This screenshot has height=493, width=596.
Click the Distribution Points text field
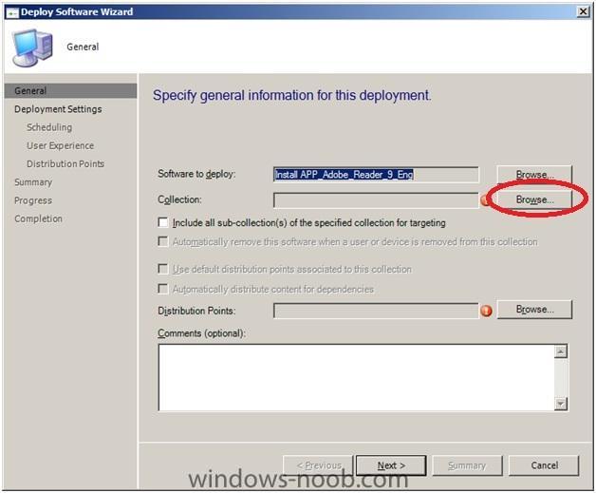pyautogui.click(x=376, y=311)
